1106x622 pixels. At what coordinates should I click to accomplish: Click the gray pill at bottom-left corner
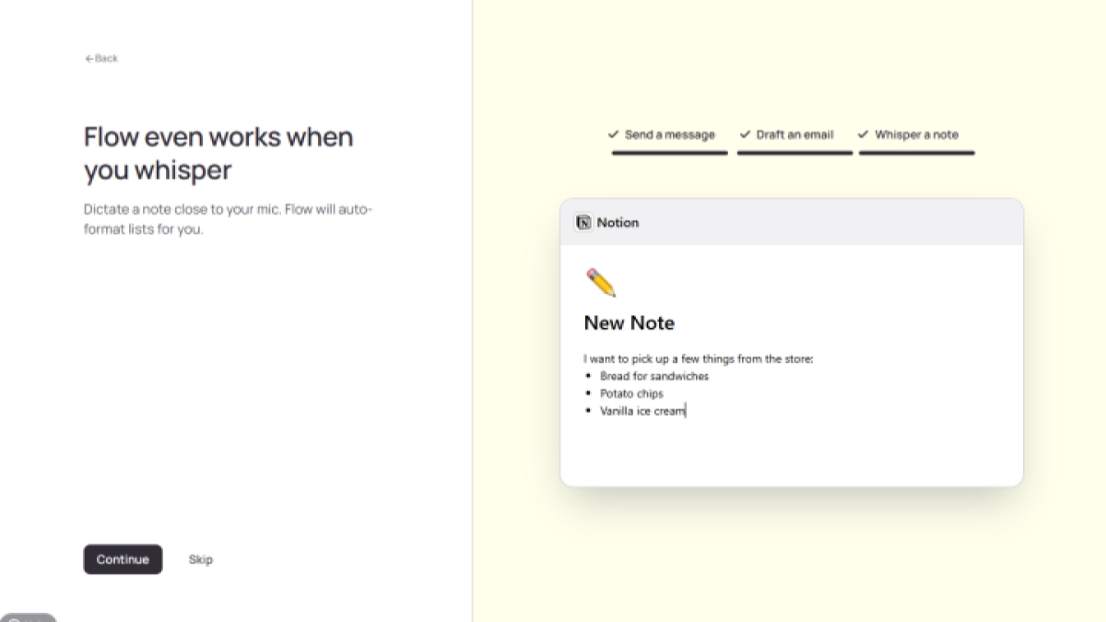pos(28,617)
